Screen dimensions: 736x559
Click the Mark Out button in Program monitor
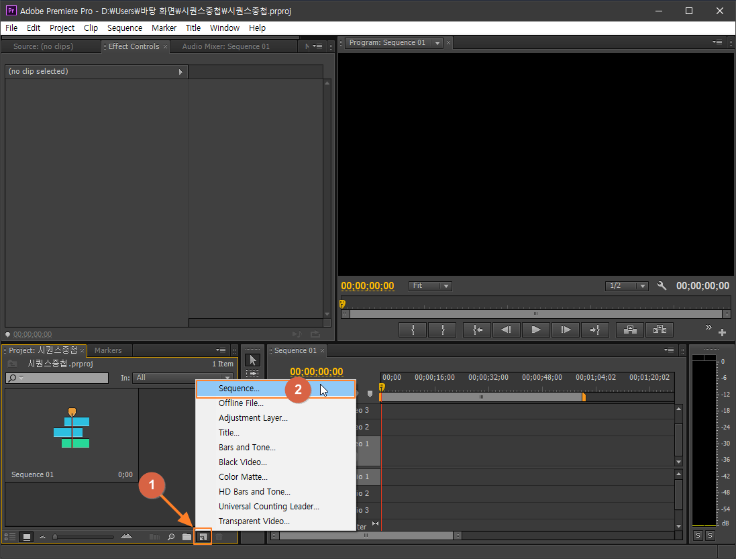pyautogui.click(x=443, y=330)
